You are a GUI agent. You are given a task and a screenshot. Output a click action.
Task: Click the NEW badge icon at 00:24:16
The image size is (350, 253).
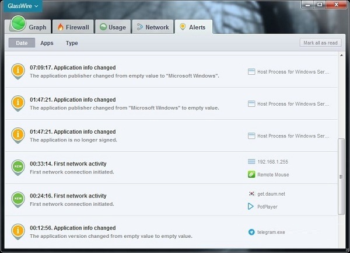tap(18, 200)
